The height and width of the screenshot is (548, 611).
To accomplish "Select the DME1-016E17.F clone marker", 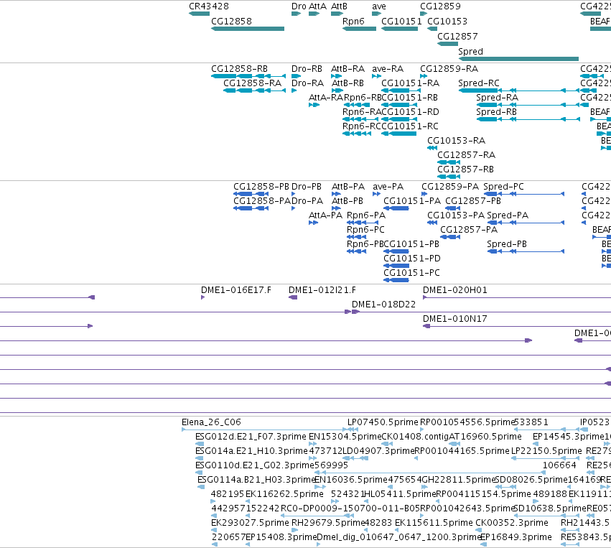I will pos(202,298).
